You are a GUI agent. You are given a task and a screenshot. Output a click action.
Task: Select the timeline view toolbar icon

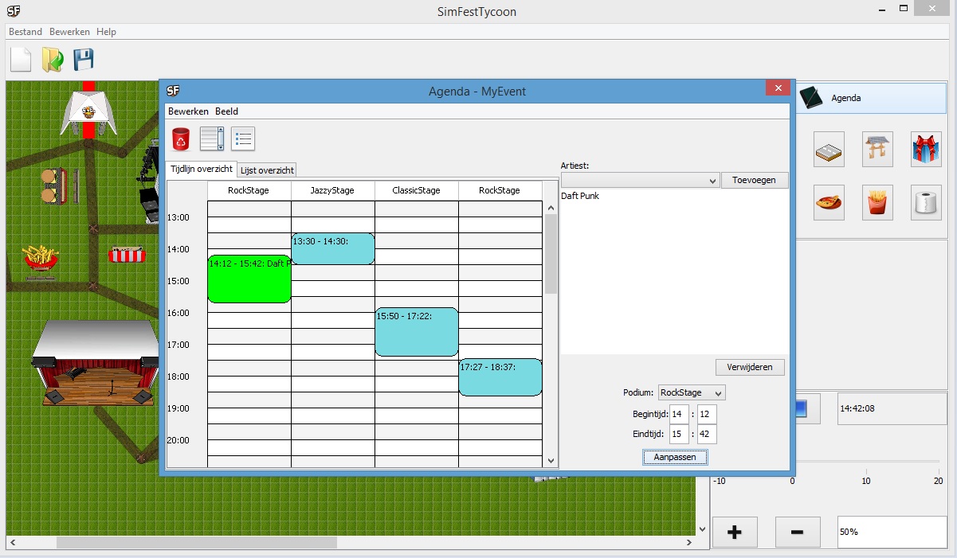211,139
